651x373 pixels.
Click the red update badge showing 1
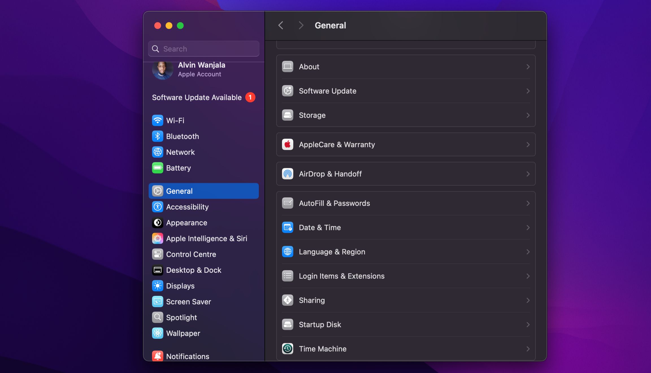pos(250,97)
